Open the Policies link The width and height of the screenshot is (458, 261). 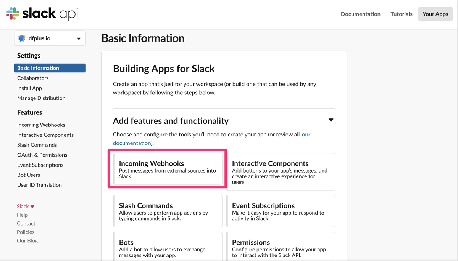pos(26,232)
